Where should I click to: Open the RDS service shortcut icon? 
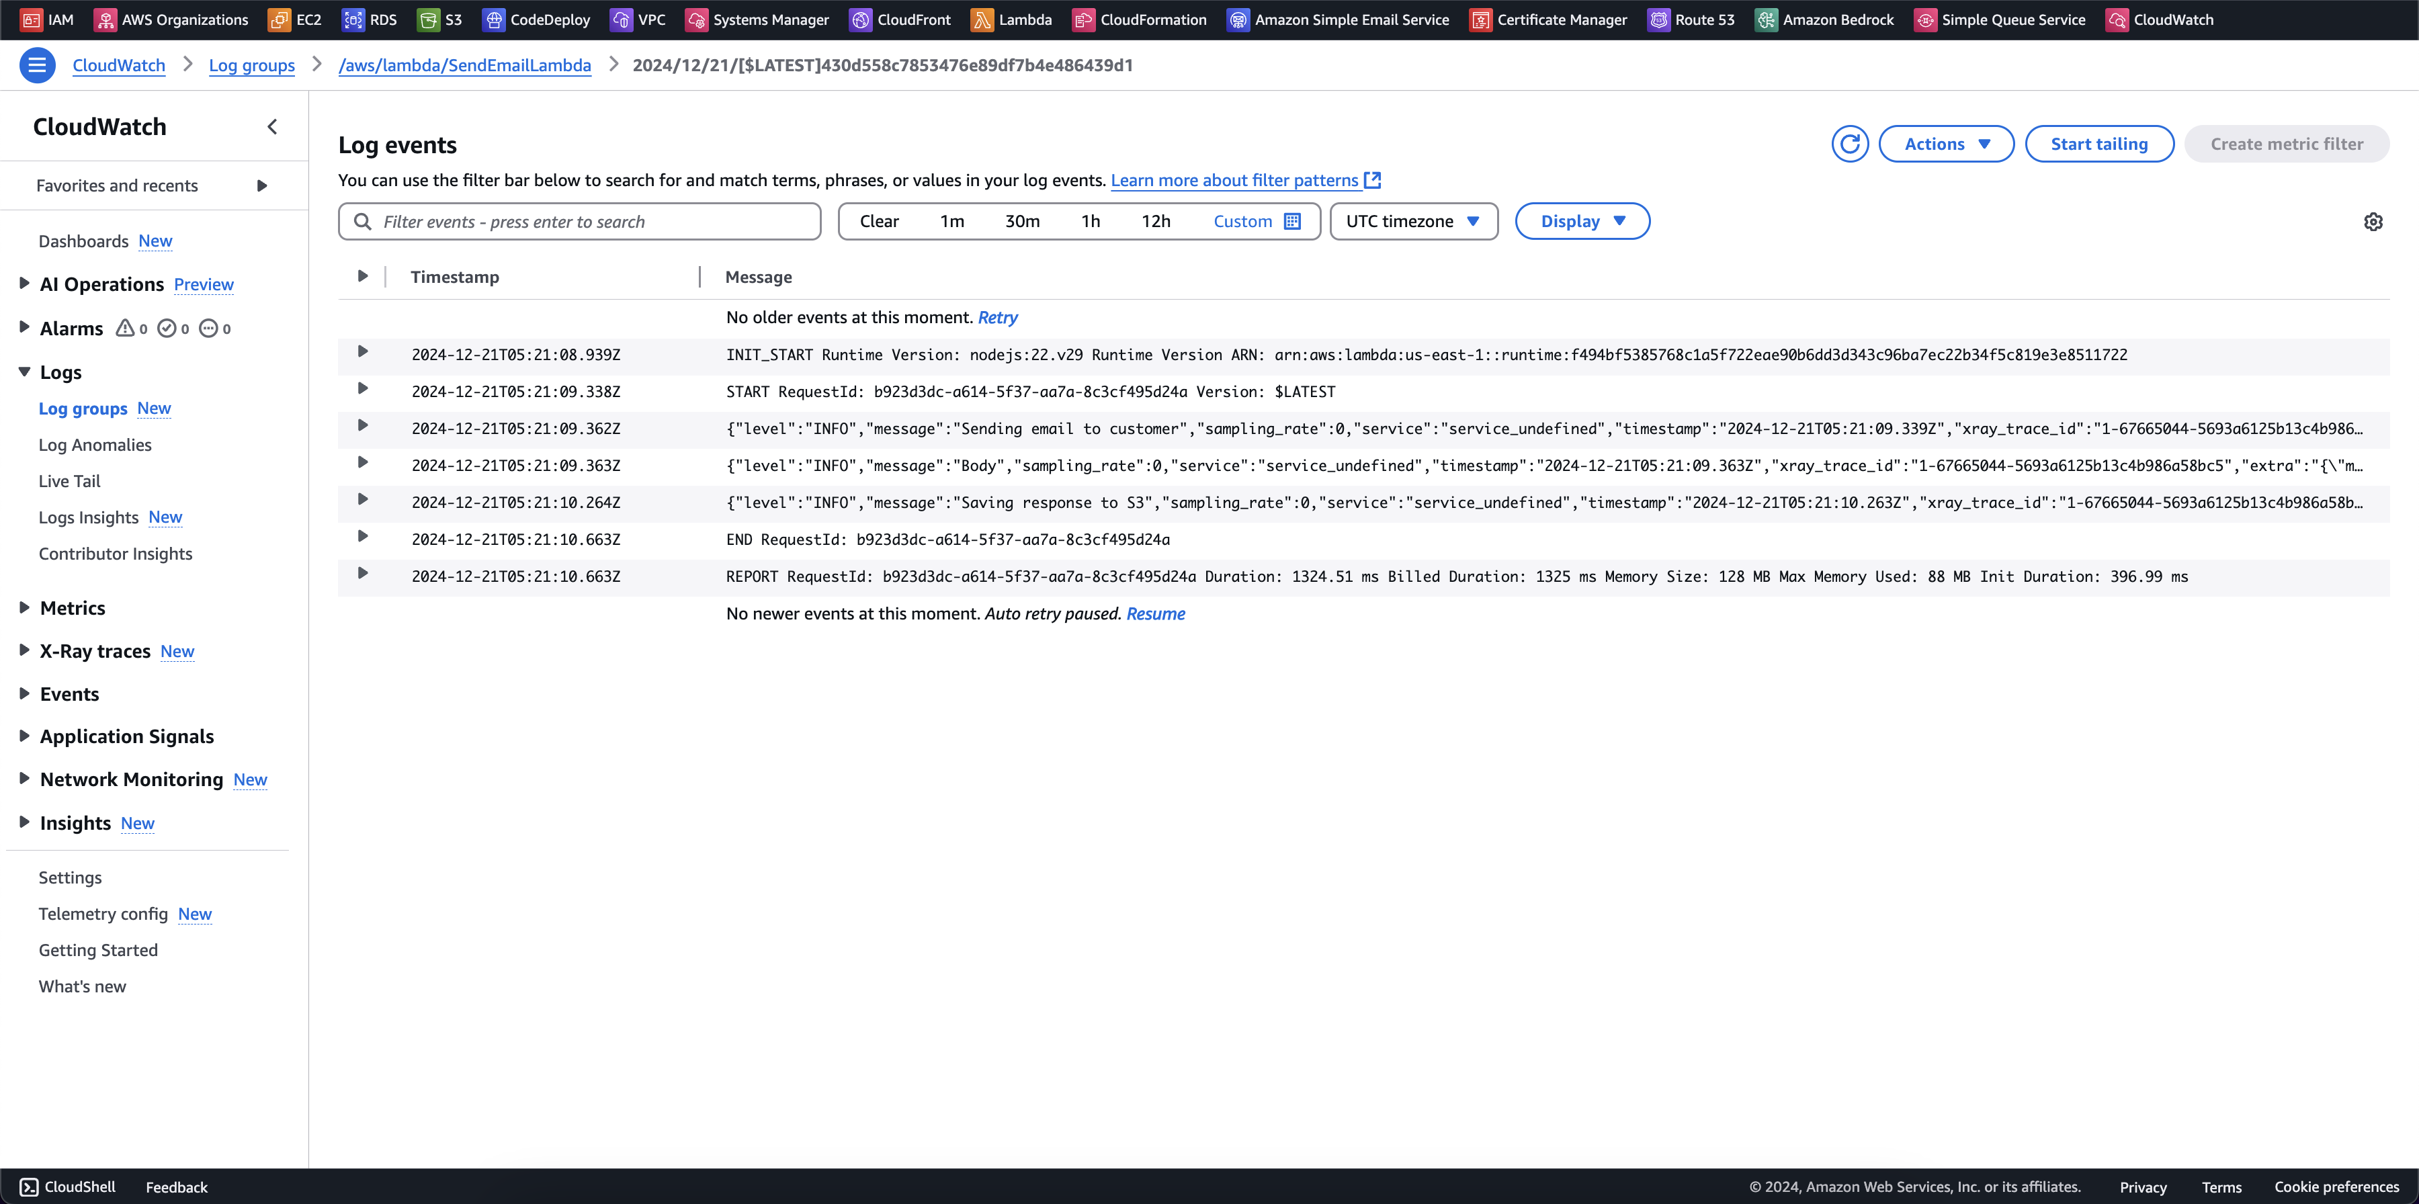click(353, 19)
